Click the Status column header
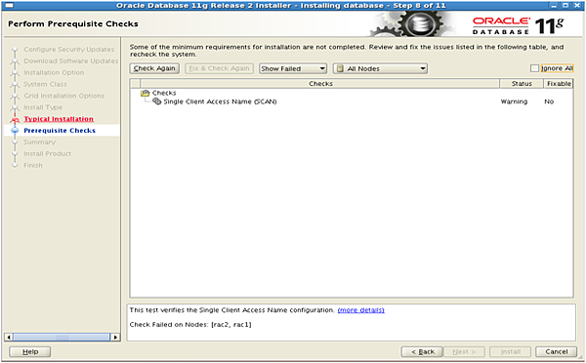This screenshot has height=363, width=586. 522,84
